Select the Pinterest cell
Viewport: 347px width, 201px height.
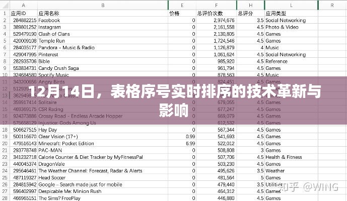pyautogui.click(x=103, y=55)
